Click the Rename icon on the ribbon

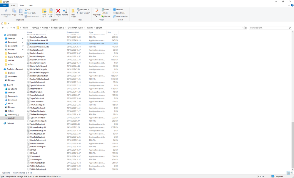click(x=65, y=11)
